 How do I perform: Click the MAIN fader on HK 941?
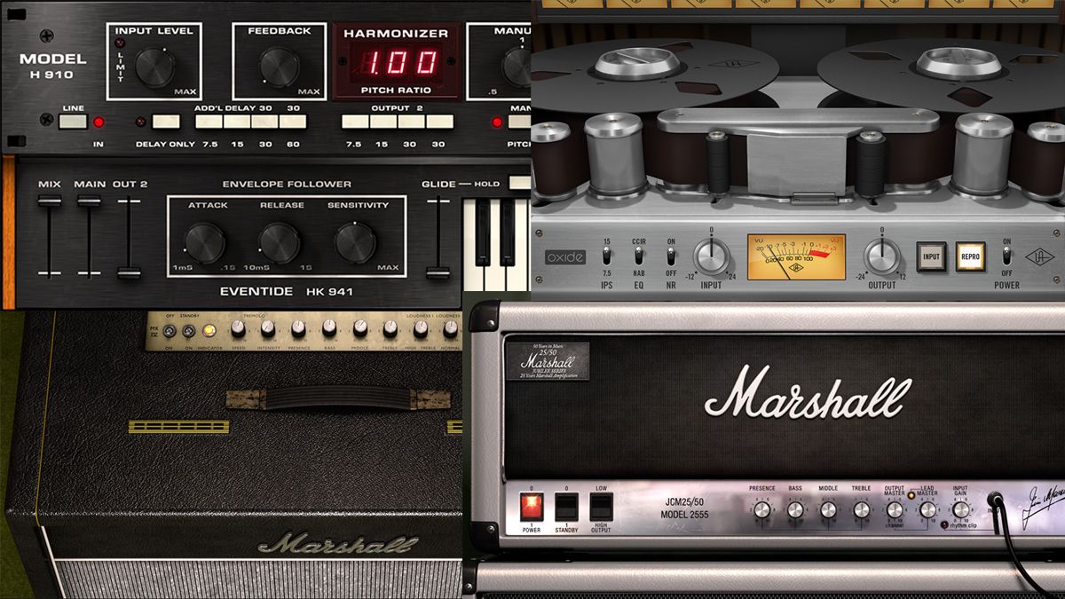89,201
